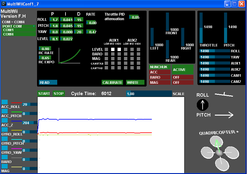Click the PITCH I value 0.045

66,26
